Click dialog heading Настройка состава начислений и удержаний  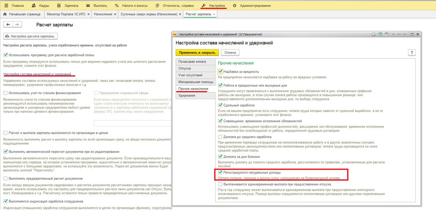point(224,43)
